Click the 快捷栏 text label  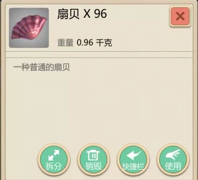[x=133, y=167]
